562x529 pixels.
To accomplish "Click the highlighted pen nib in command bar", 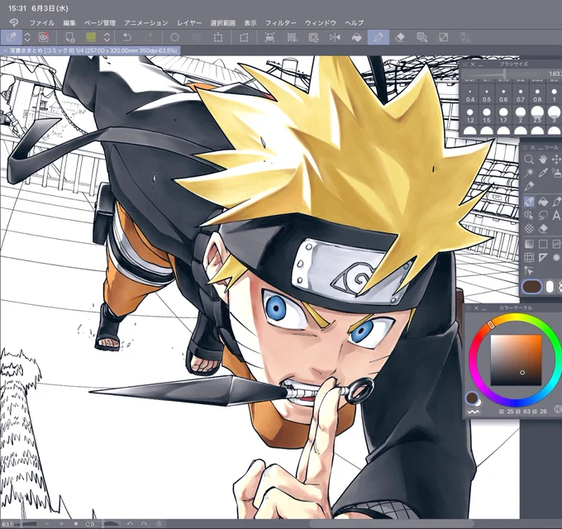I will point(379,37).
